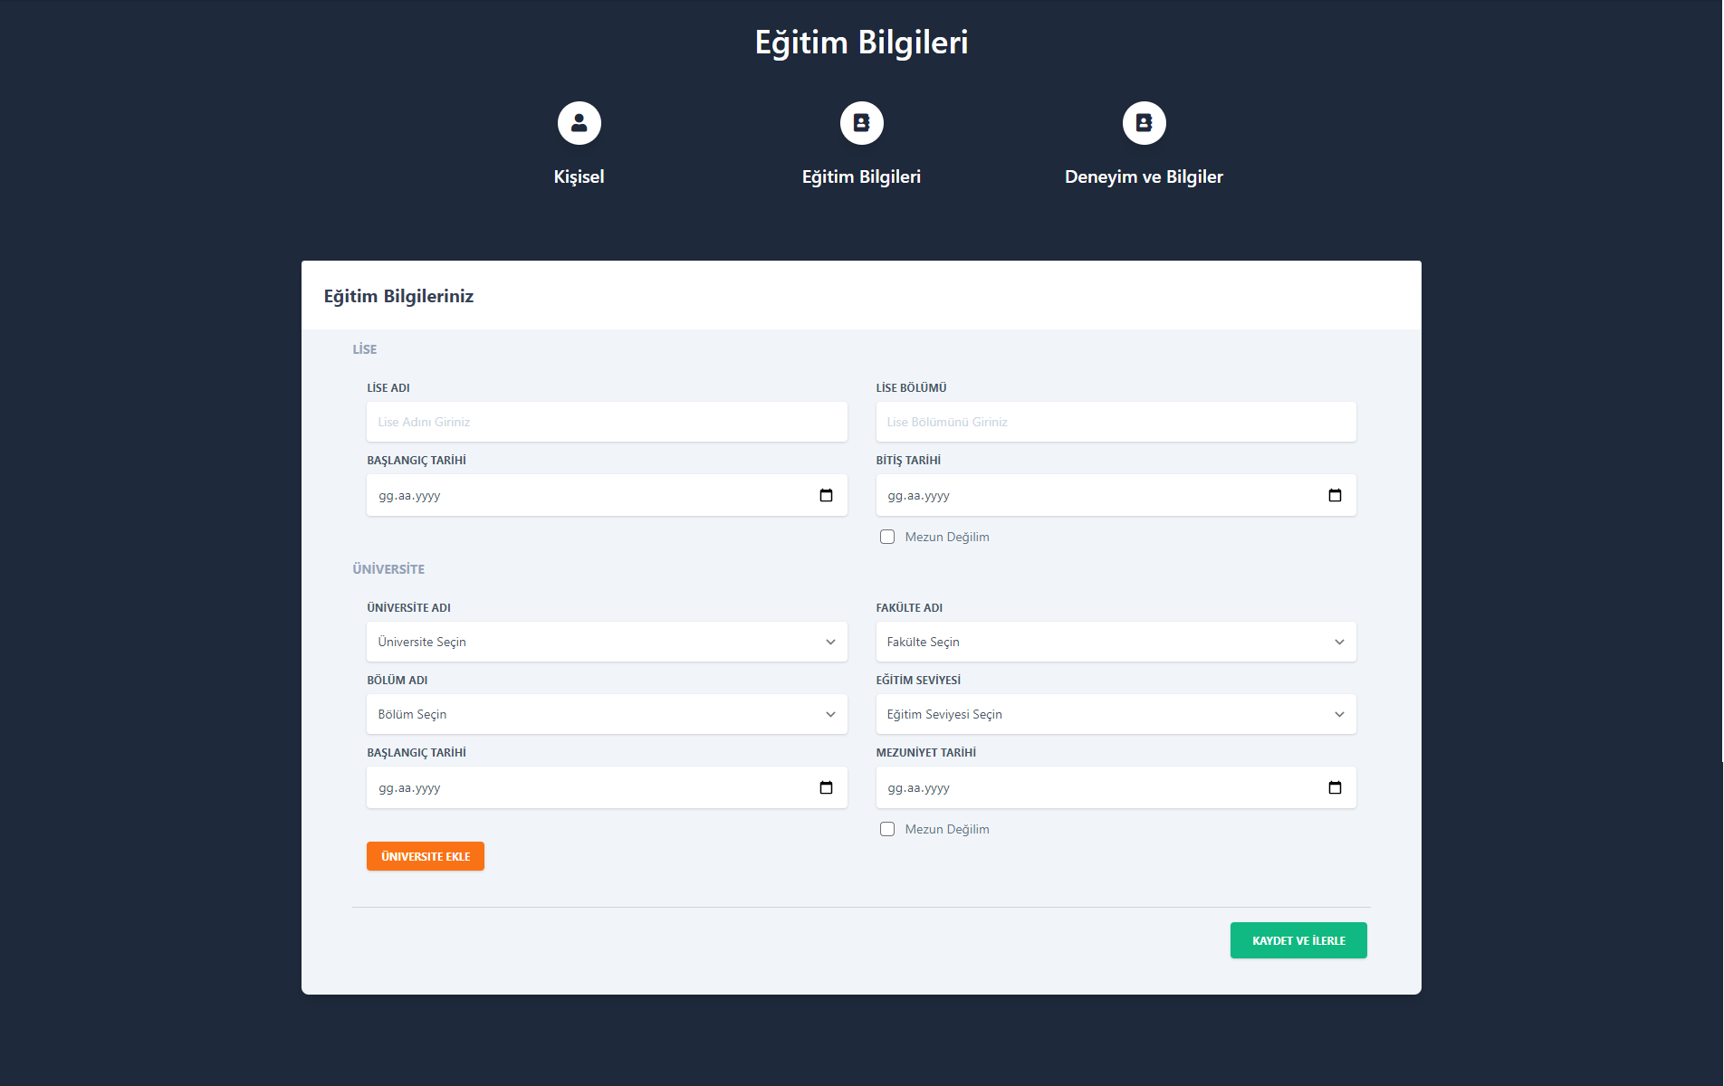This screenshot has height=1086, width=1724.
Task: Go to the Deneyim ve Bilgiler step
Action: [1144, 176]
